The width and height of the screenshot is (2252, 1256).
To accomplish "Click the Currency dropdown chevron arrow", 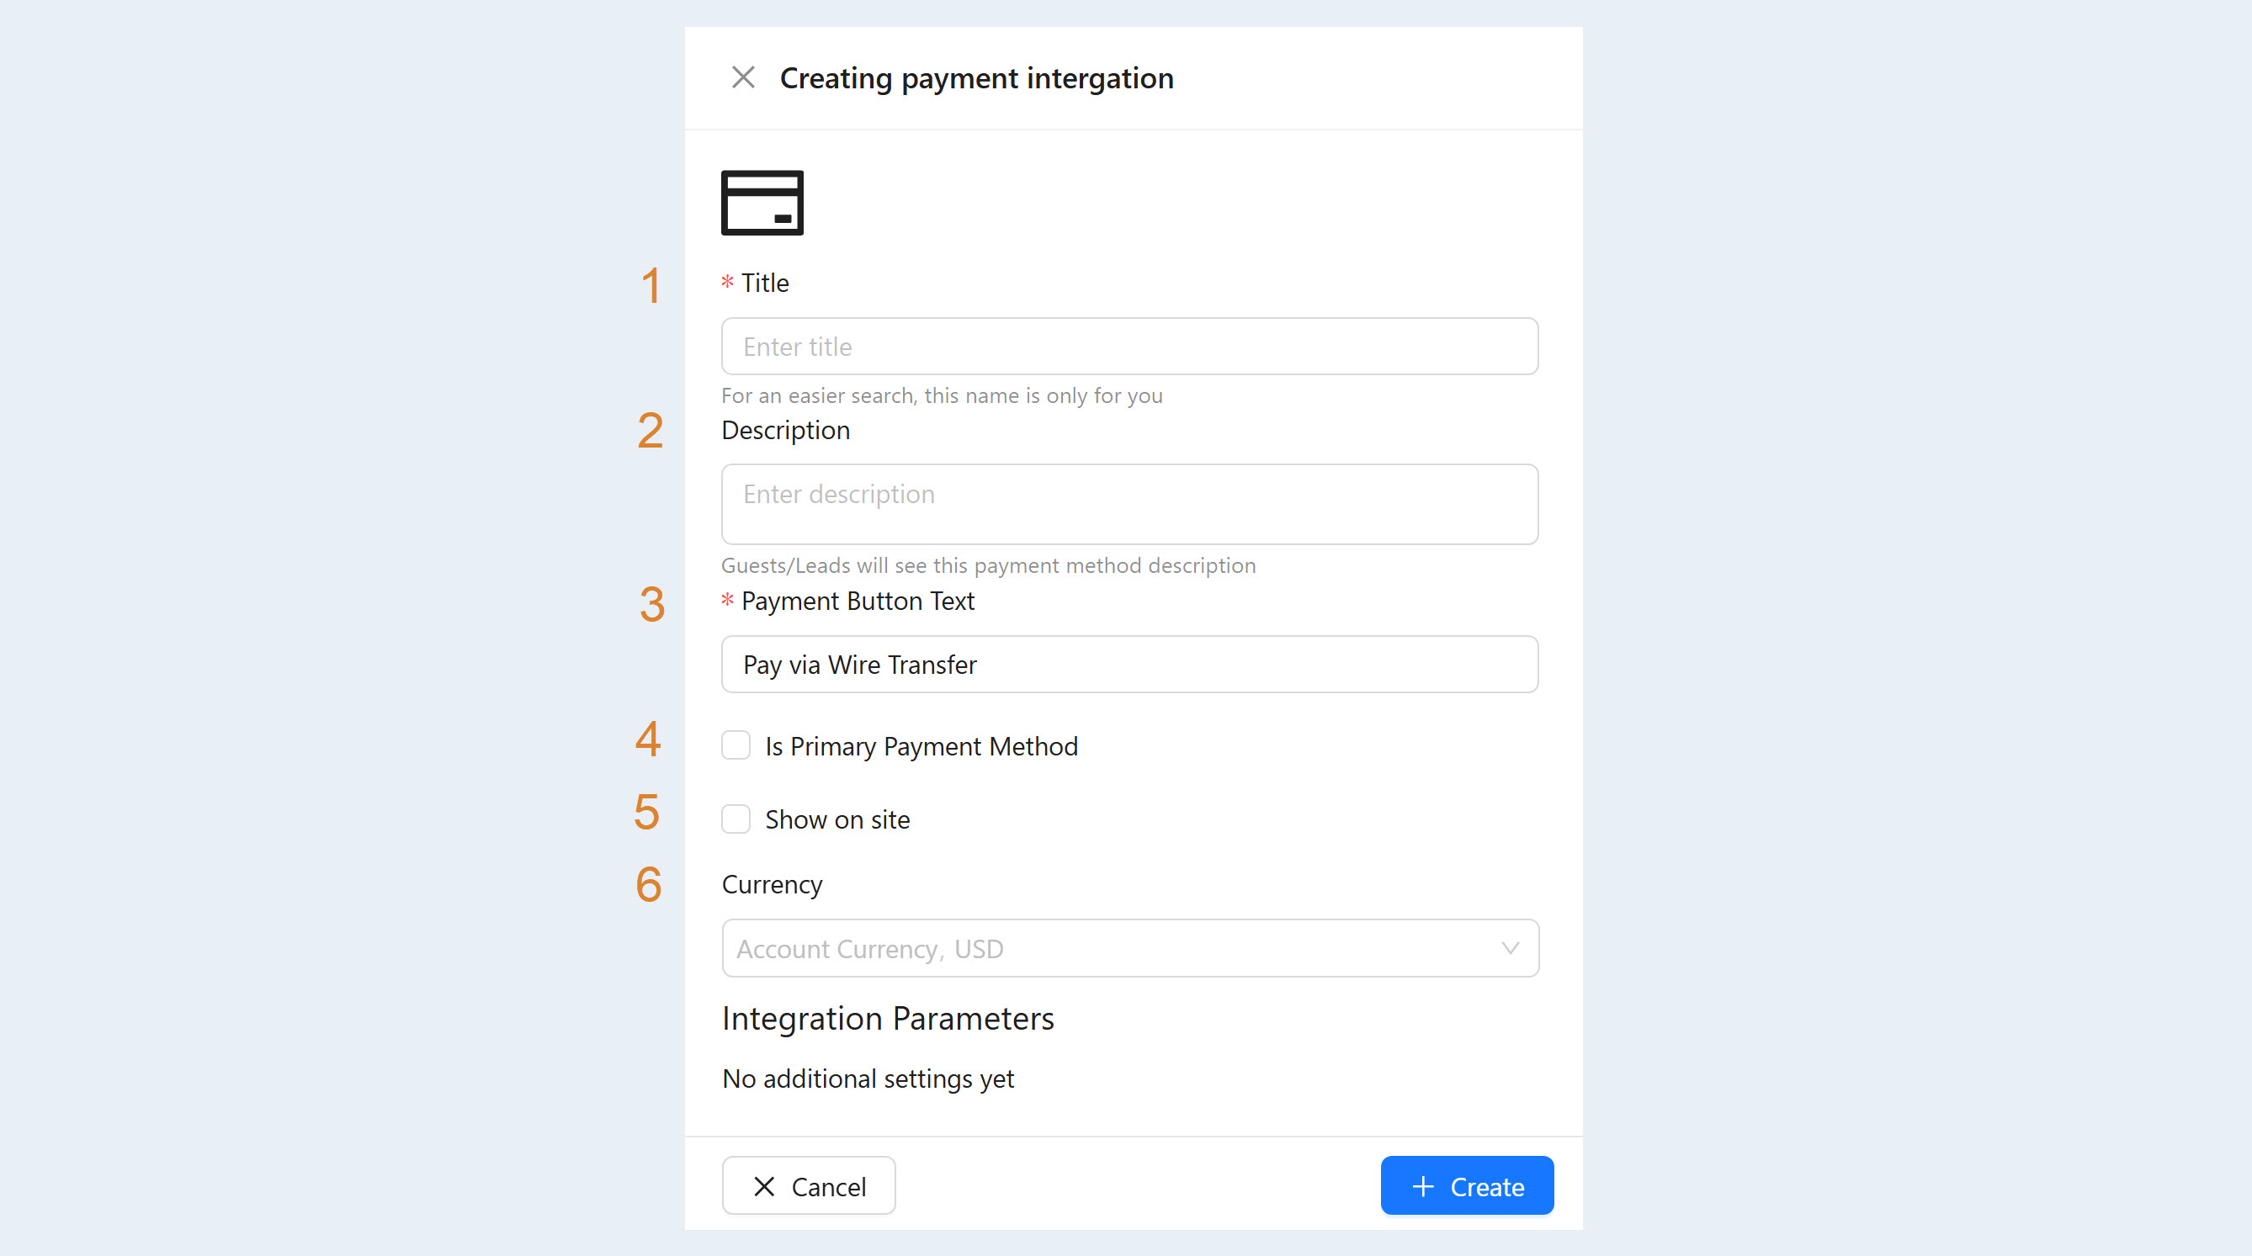I will point(1510,948).
